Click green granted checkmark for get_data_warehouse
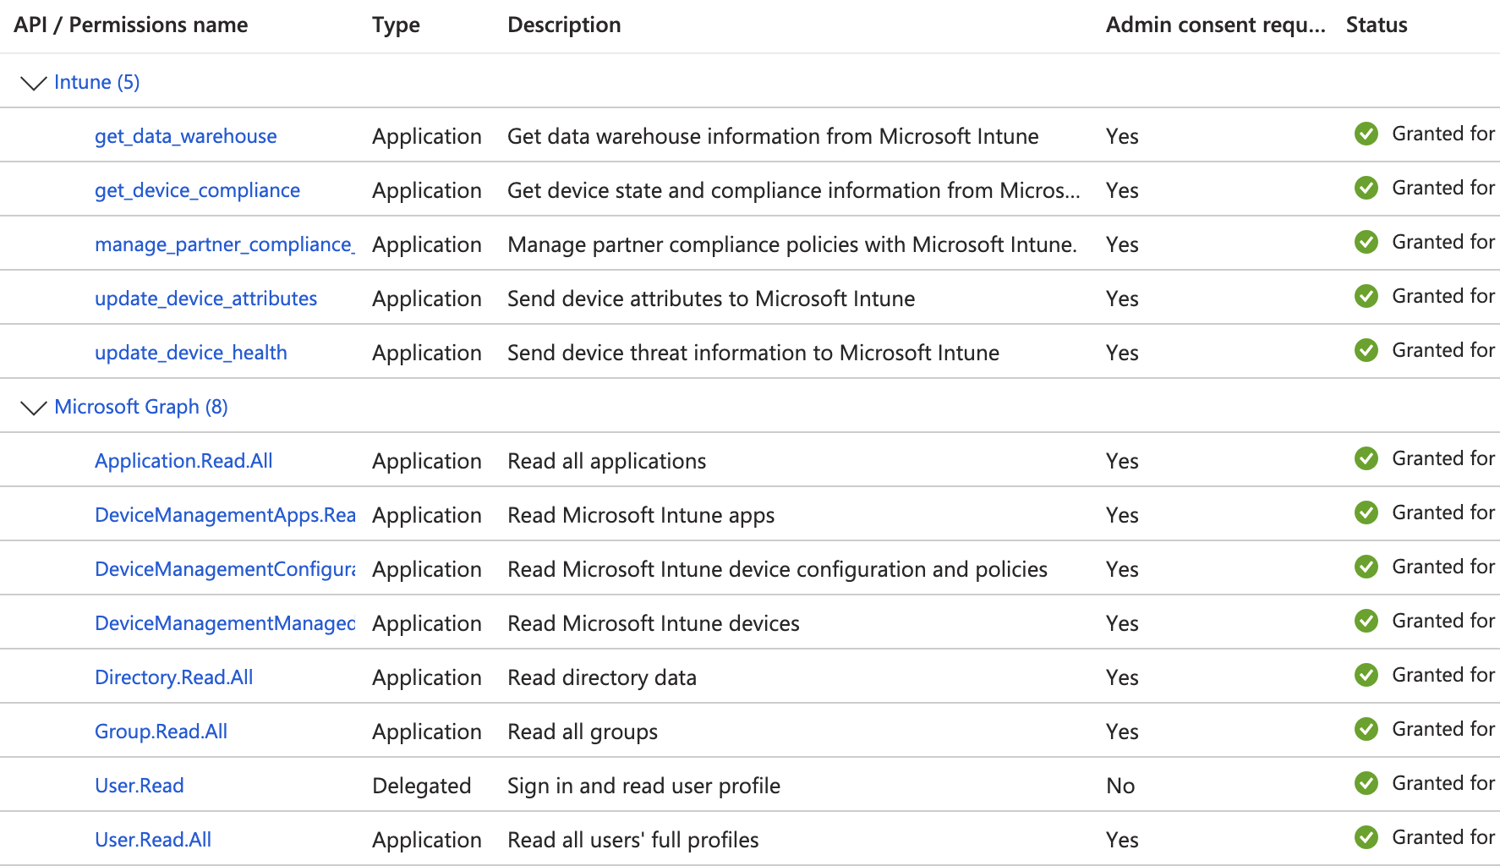The height and width of the screenshot is (866, 1500). point(1366,134)
